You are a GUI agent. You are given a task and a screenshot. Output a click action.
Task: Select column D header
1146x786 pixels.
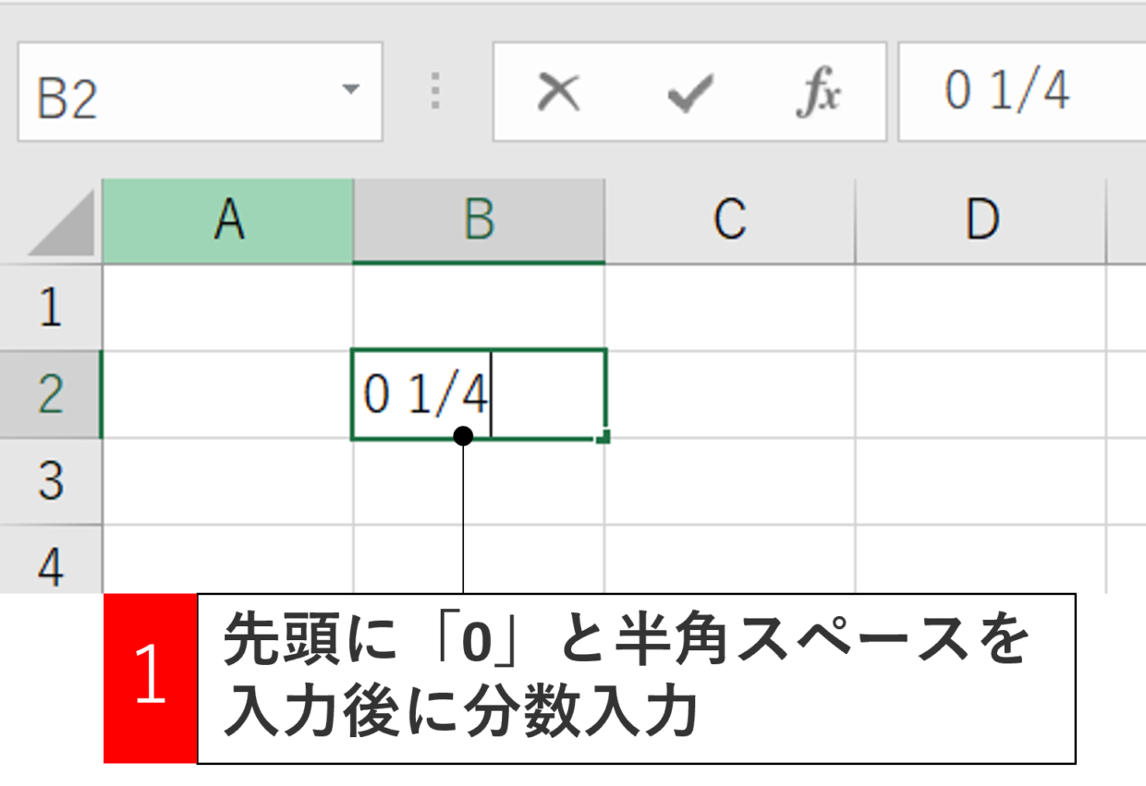[981, 221]
